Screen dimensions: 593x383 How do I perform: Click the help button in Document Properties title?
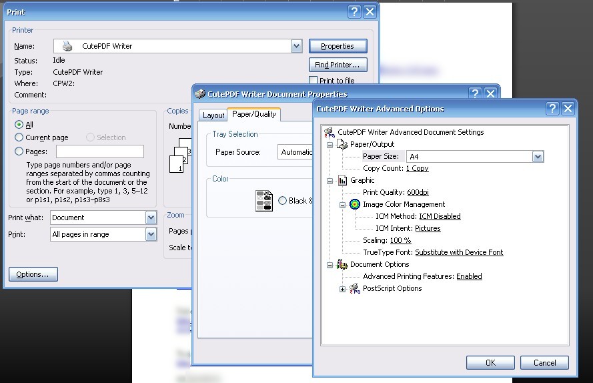pyautogui.click(x=475, y=93)
